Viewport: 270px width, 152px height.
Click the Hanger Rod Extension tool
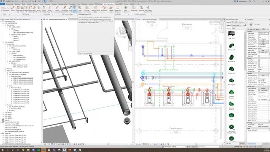click(118, 9)
